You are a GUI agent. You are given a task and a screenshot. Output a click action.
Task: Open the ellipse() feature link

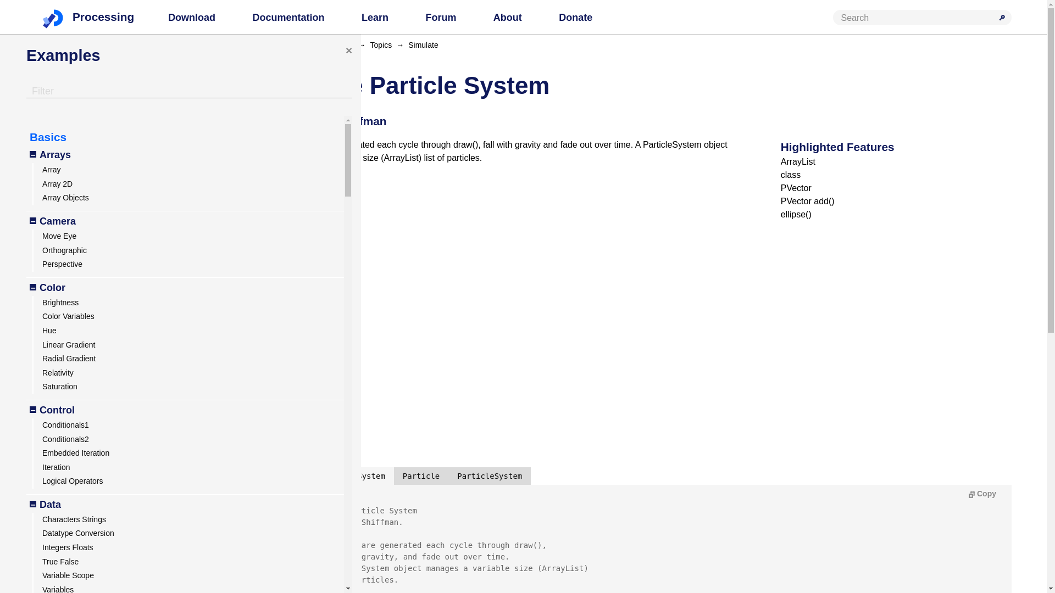(796, 215)
